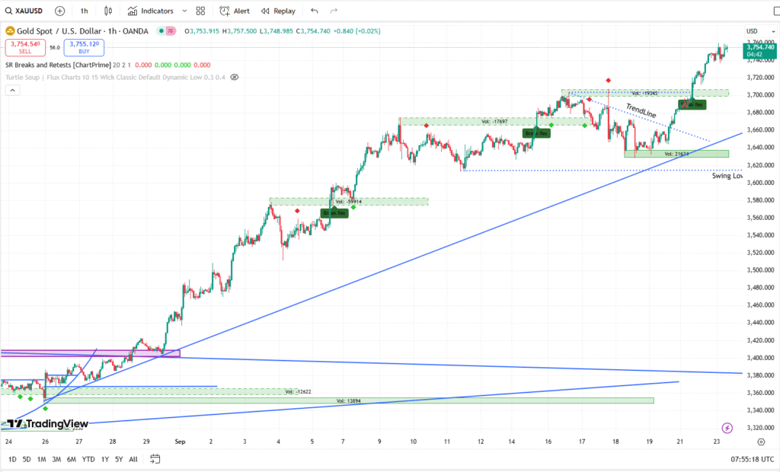The width and height of the screenshot is (780, 472).
Task: Click the undo arrow in the toolbar
Action: tap(313, 11)
